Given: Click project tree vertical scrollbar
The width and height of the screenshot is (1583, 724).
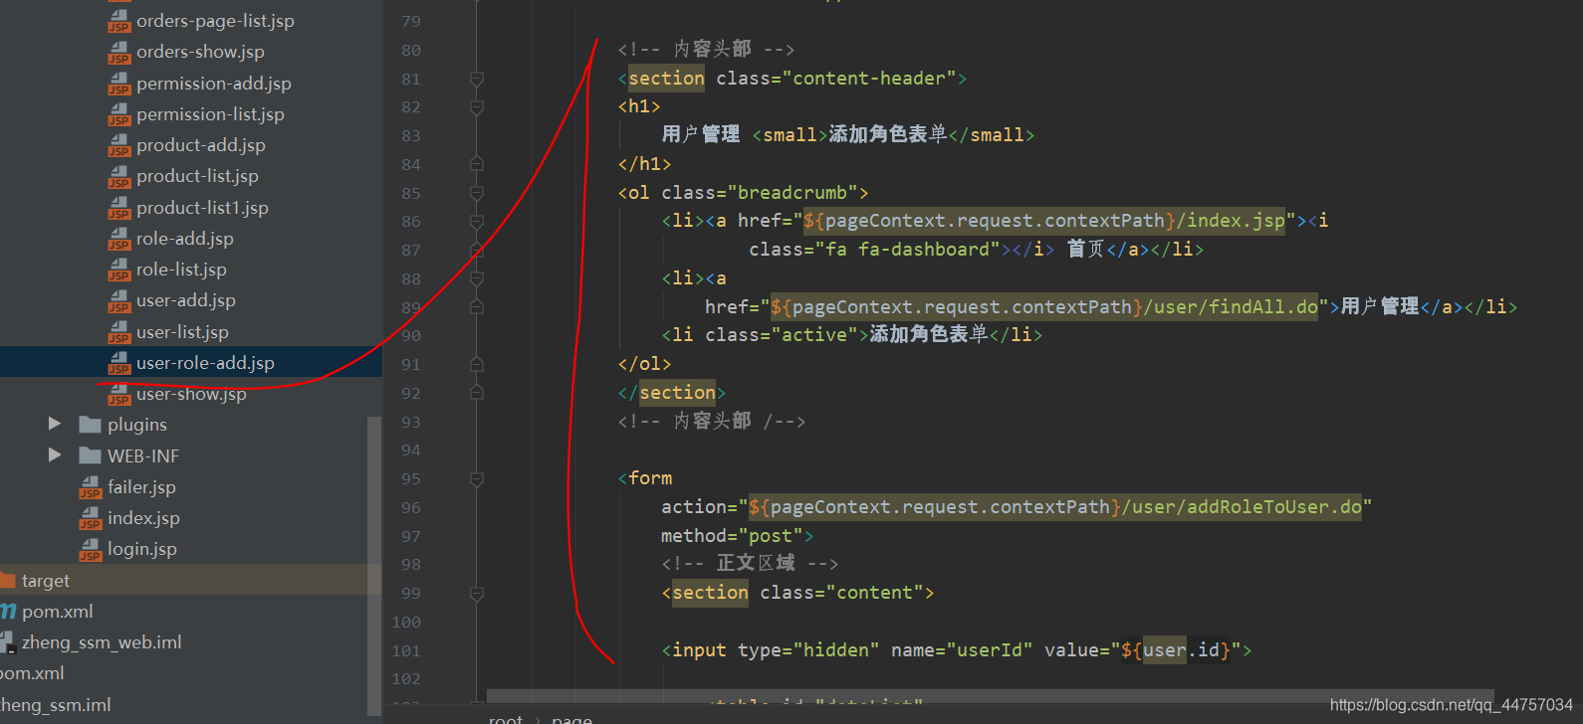Looking at the screenshot, I should 374,565.
